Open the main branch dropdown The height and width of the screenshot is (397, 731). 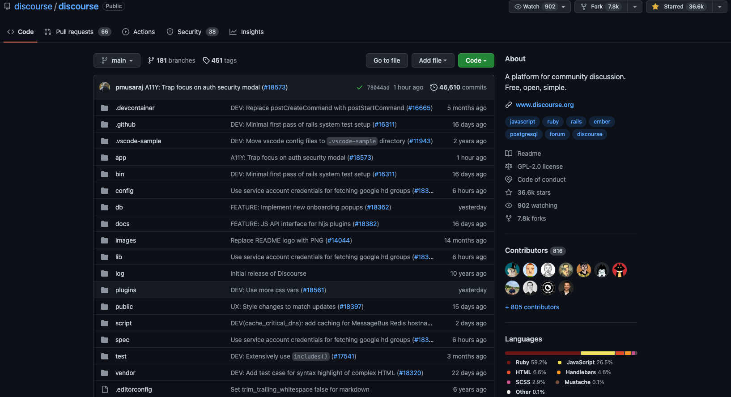(117, 60)
